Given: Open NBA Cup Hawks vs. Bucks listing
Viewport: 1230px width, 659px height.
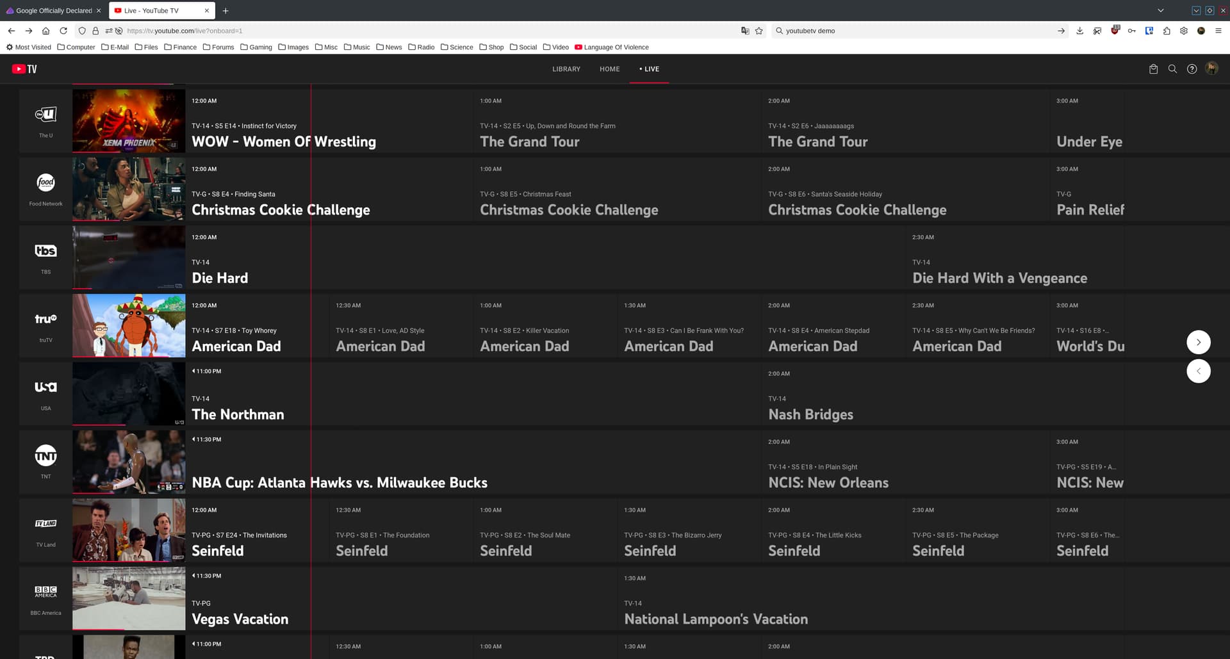Looking at the screenshot, I should pos(473,462).
